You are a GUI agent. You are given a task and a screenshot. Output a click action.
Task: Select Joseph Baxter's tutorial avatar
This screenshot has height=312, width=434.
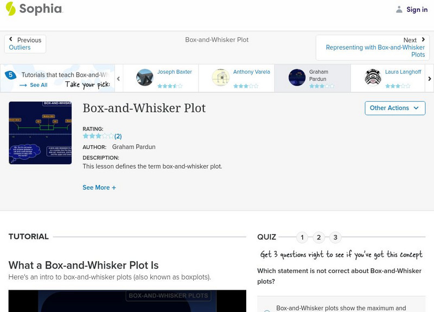144,77
